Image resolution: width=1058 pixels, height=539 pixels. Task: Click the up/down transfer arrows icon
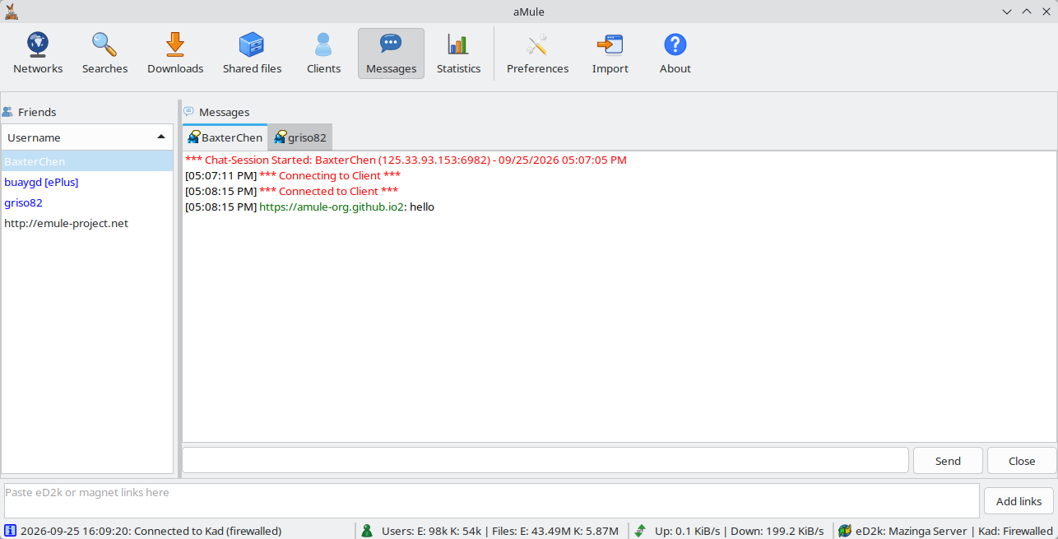pyautogui.click(x=640, y=531)
